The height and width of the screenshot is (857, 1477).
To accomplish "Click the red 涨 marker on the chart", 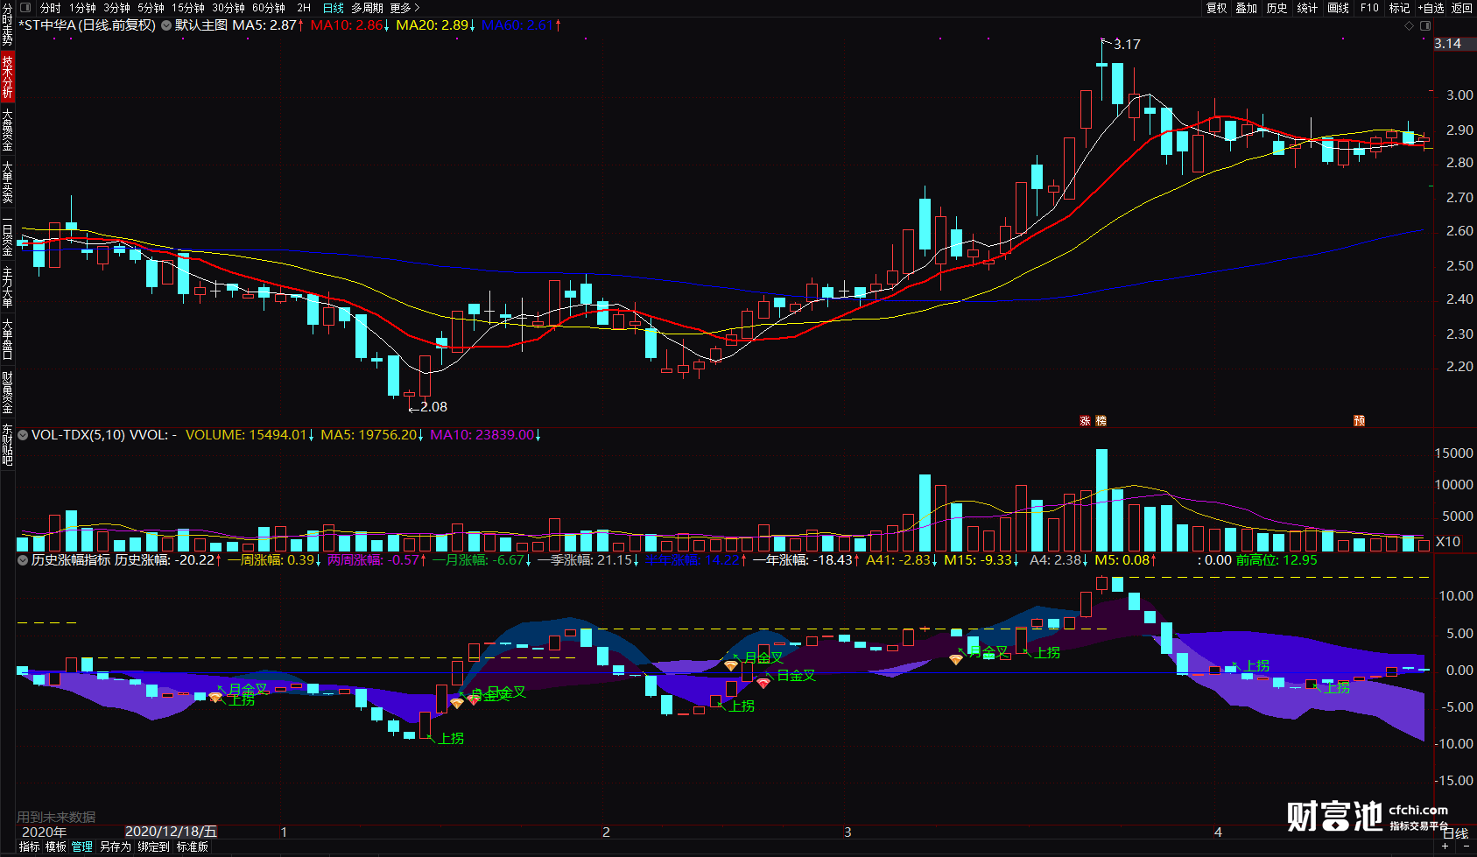I will (1085, 421).
